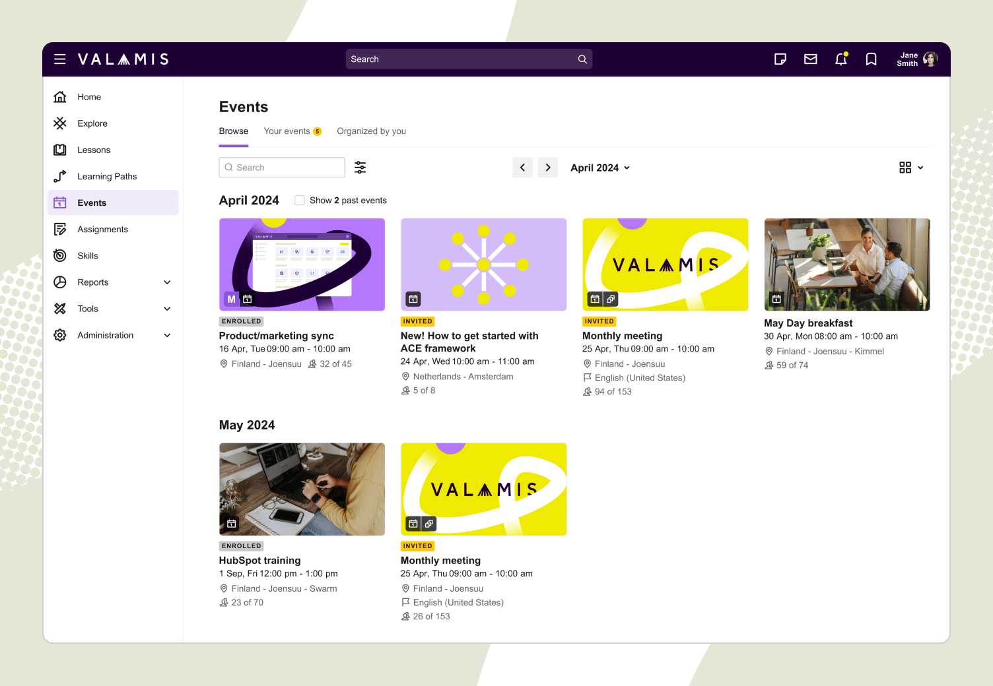Click the Learning Paths icon in sidebar
Screen dimensions: 993x686
point(60,176)
